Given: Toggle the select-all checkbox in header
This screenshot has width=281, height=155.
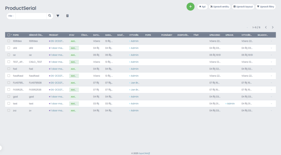Looking at the screenshot, I should coord(9,35).
